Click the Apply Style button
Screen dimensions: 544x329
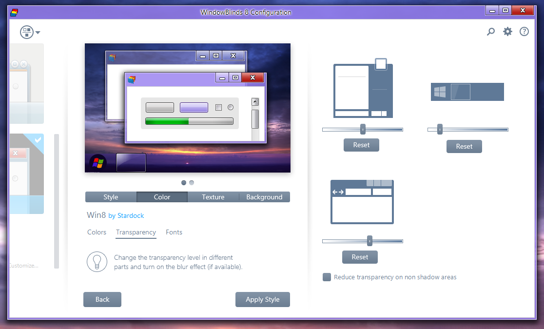coord(263,299)
